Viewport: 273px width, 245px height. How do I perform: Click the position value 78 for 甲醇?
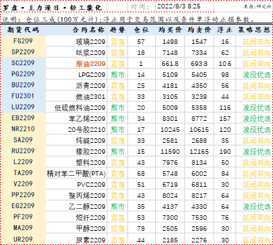click(x=141, y=228)
